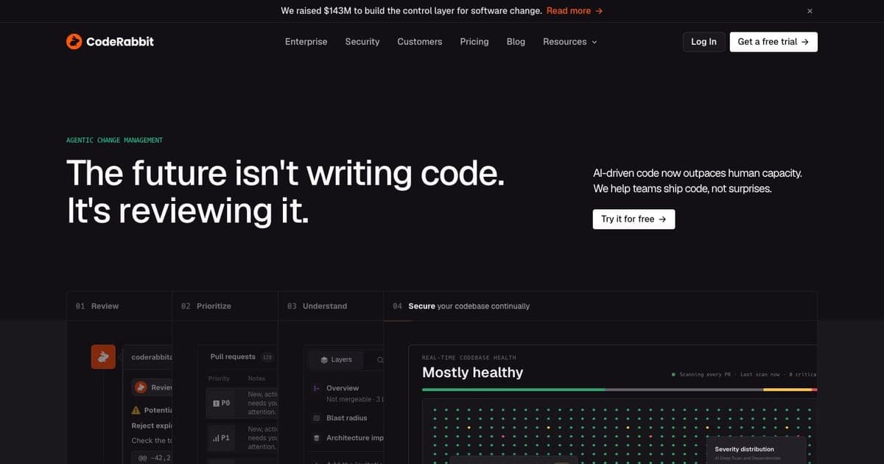
Task: Select the Architecture item in Layers list
Action: pos(354,438)
